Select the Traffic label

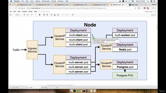point(16,50)
